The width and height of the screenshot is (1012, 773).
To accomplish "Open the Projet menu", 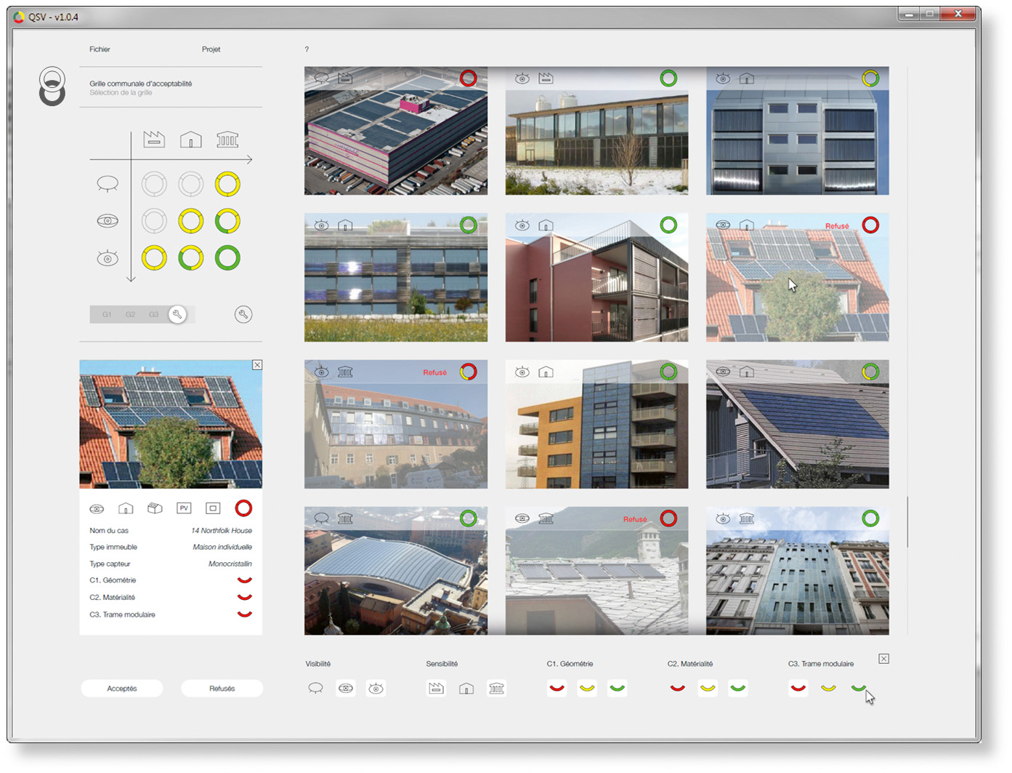I will pyautogui.click(x=211, y=49).
